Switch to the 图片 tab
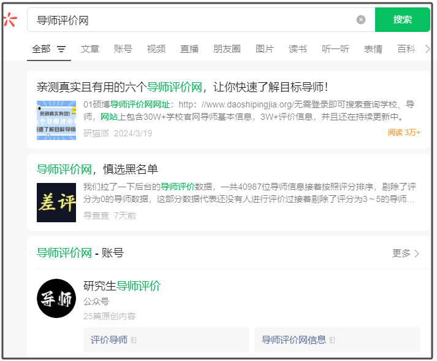Image resolution: width=437 pixels, height=361 pixels. (x=265, y=49)
